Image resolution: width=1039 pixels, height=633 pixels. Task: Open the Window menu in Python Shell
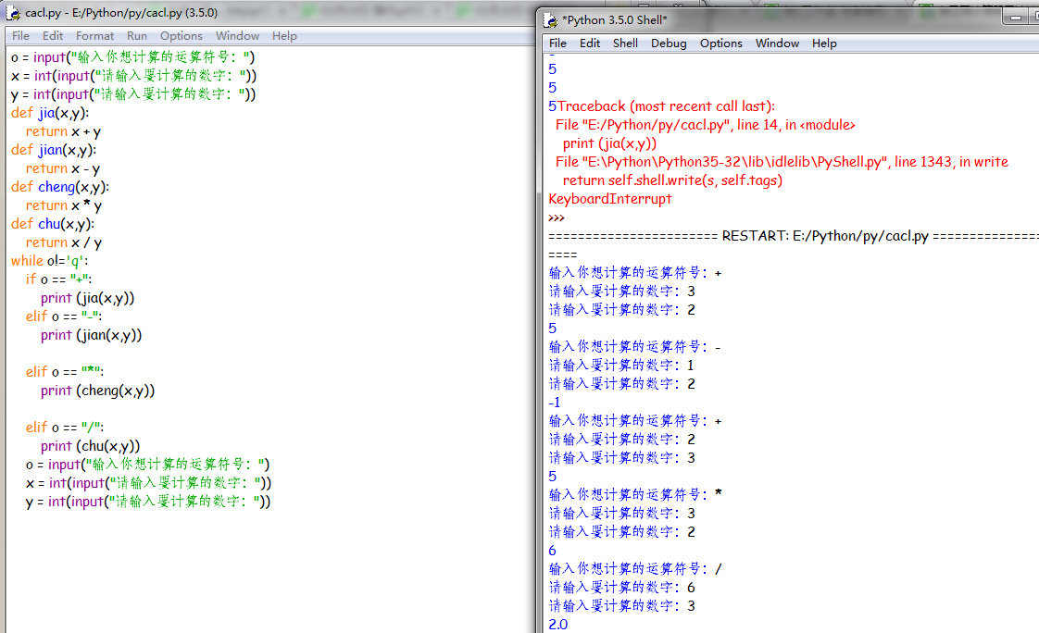(x=777, y=43)
